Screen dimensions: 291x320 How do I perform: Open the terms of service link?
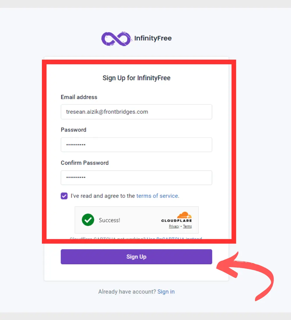click(158, 196)
